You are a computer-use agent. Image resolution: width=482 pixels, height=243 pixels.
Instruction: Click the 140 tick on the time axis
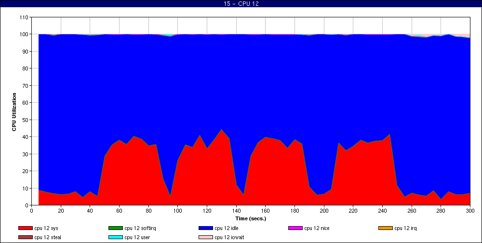pos(236,211)
